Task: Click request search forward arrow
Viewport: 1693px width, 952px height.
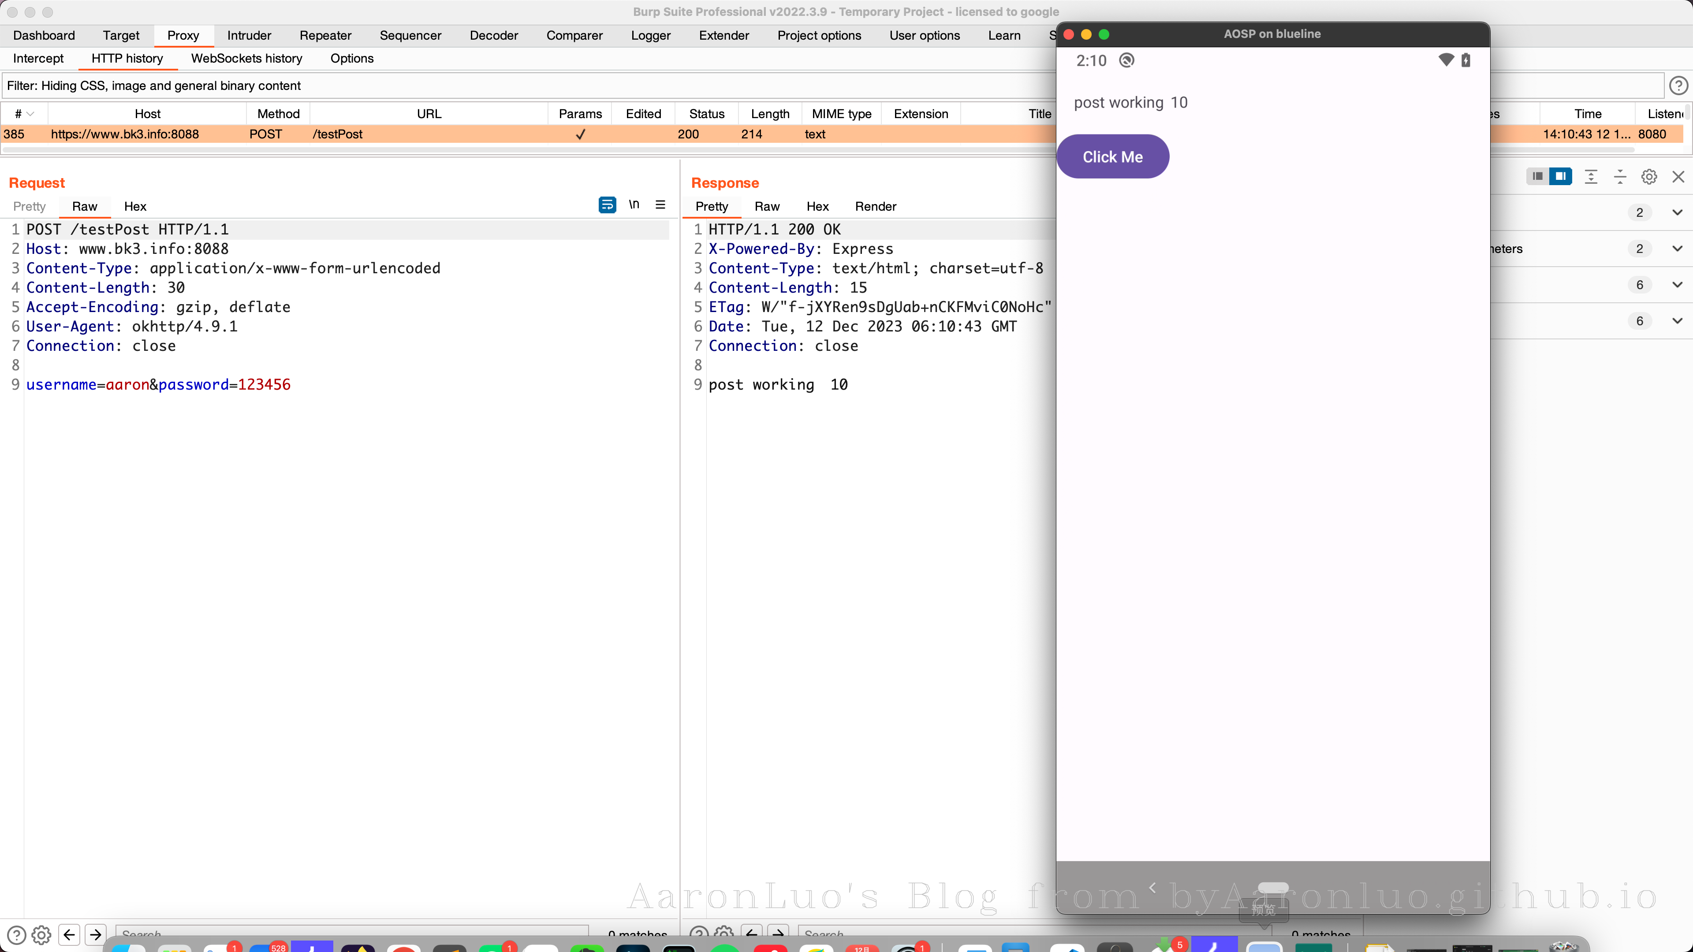Action: click(x=95, y=933)
